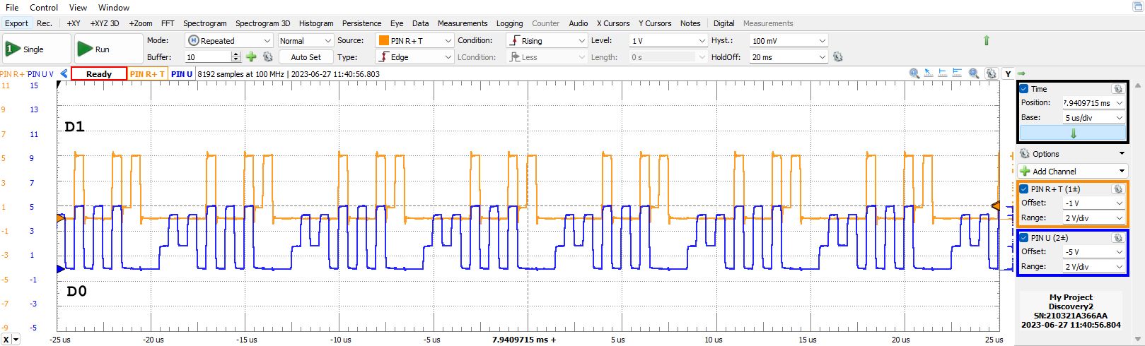Click the Add Channel button
1145x346 pixels.
[1072, 172]
